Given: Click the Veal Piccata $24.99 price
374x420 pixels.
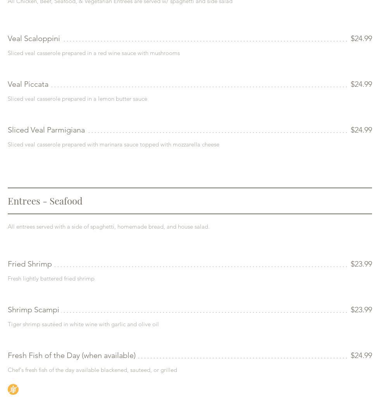Looking at the screenshot, I should click(x=361, y=84).
